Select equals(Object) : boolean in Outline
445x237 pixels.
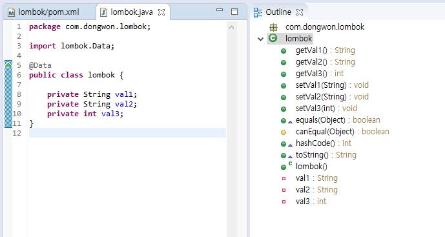pyautogui.click(x=338, y=120)
